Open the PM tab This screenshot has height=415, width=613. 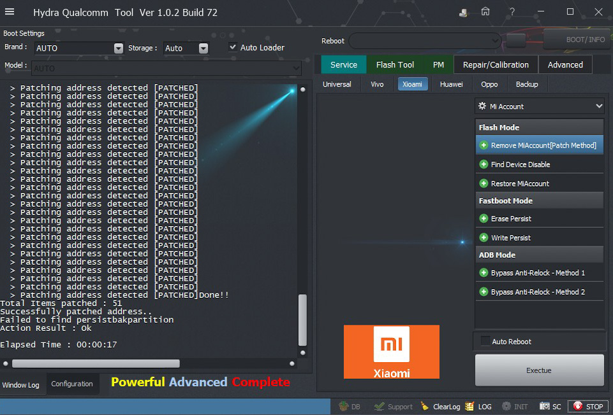click(x=438, y=65)
